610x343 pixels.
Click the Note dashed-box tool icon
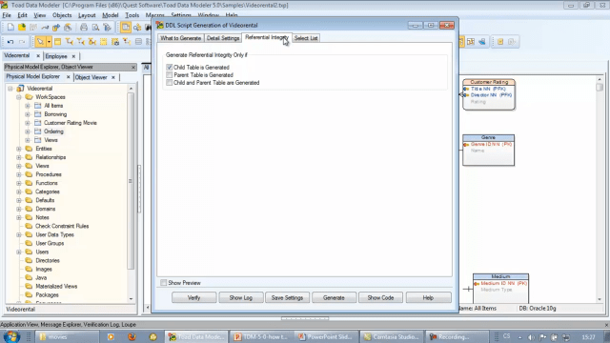(104, 42)
